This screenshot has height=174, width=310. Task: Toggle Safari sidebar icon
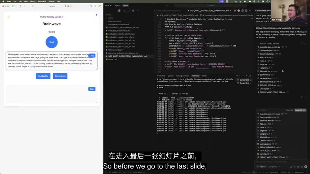click(13, 6)
